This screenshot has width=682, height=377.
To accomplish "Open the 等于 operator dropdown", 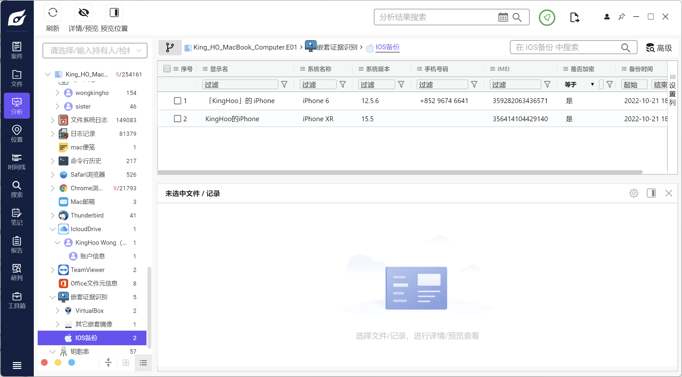I will coord(579,85).
